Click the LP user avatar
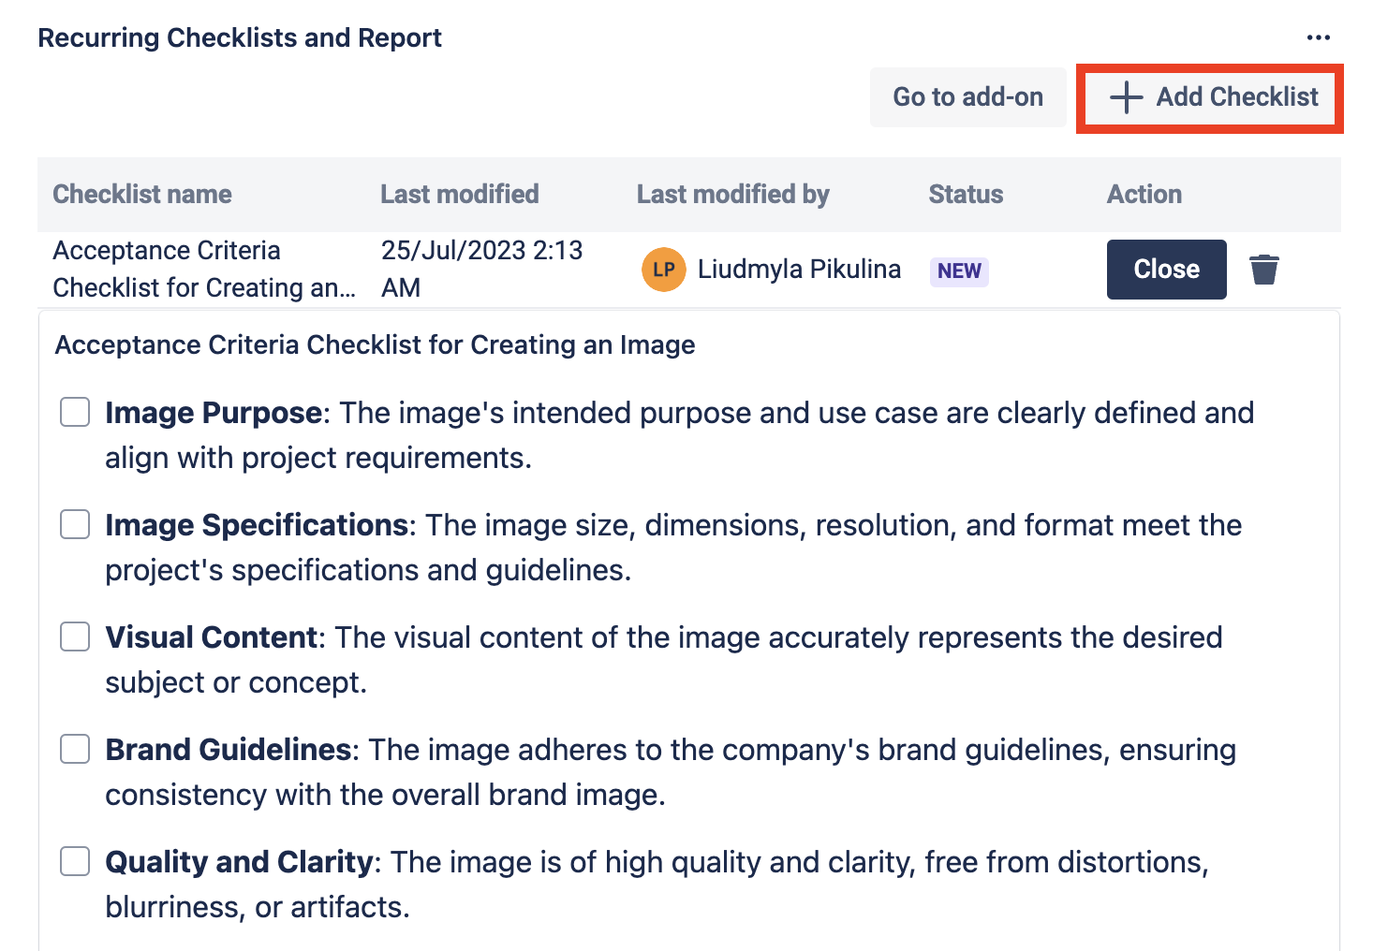 click(663, 270)
